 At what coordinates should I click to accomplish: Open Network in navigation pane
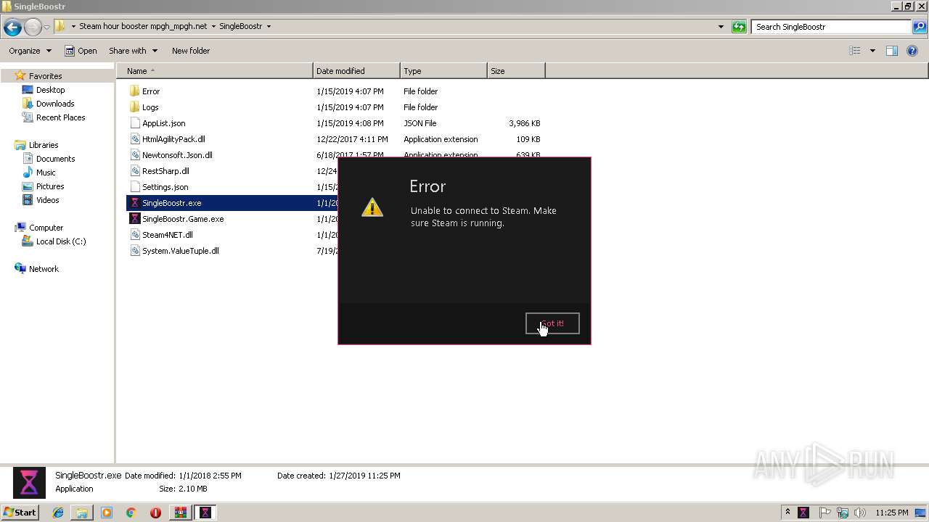pyautogui.click(x=44, y=269)
